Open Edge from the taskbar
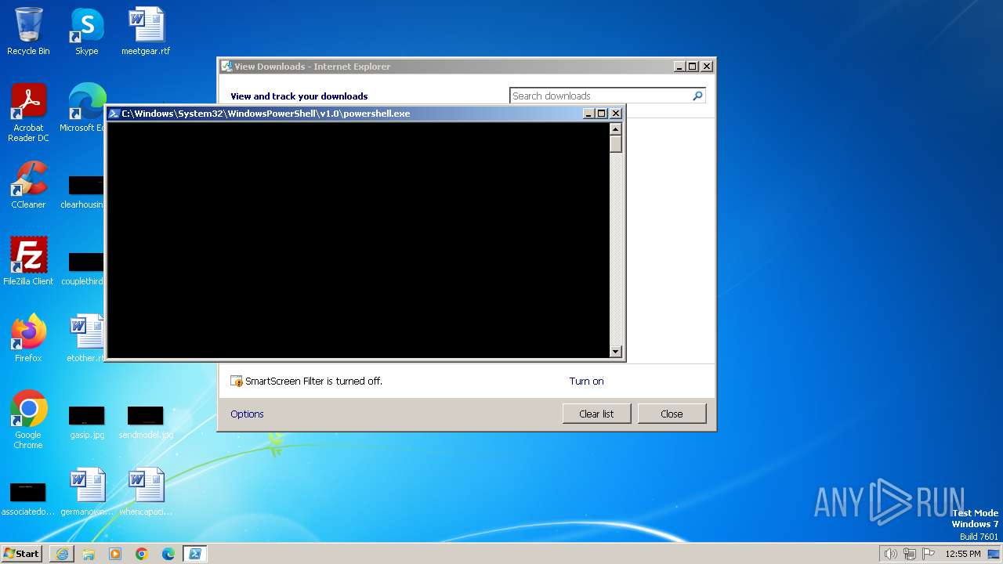 168,554
